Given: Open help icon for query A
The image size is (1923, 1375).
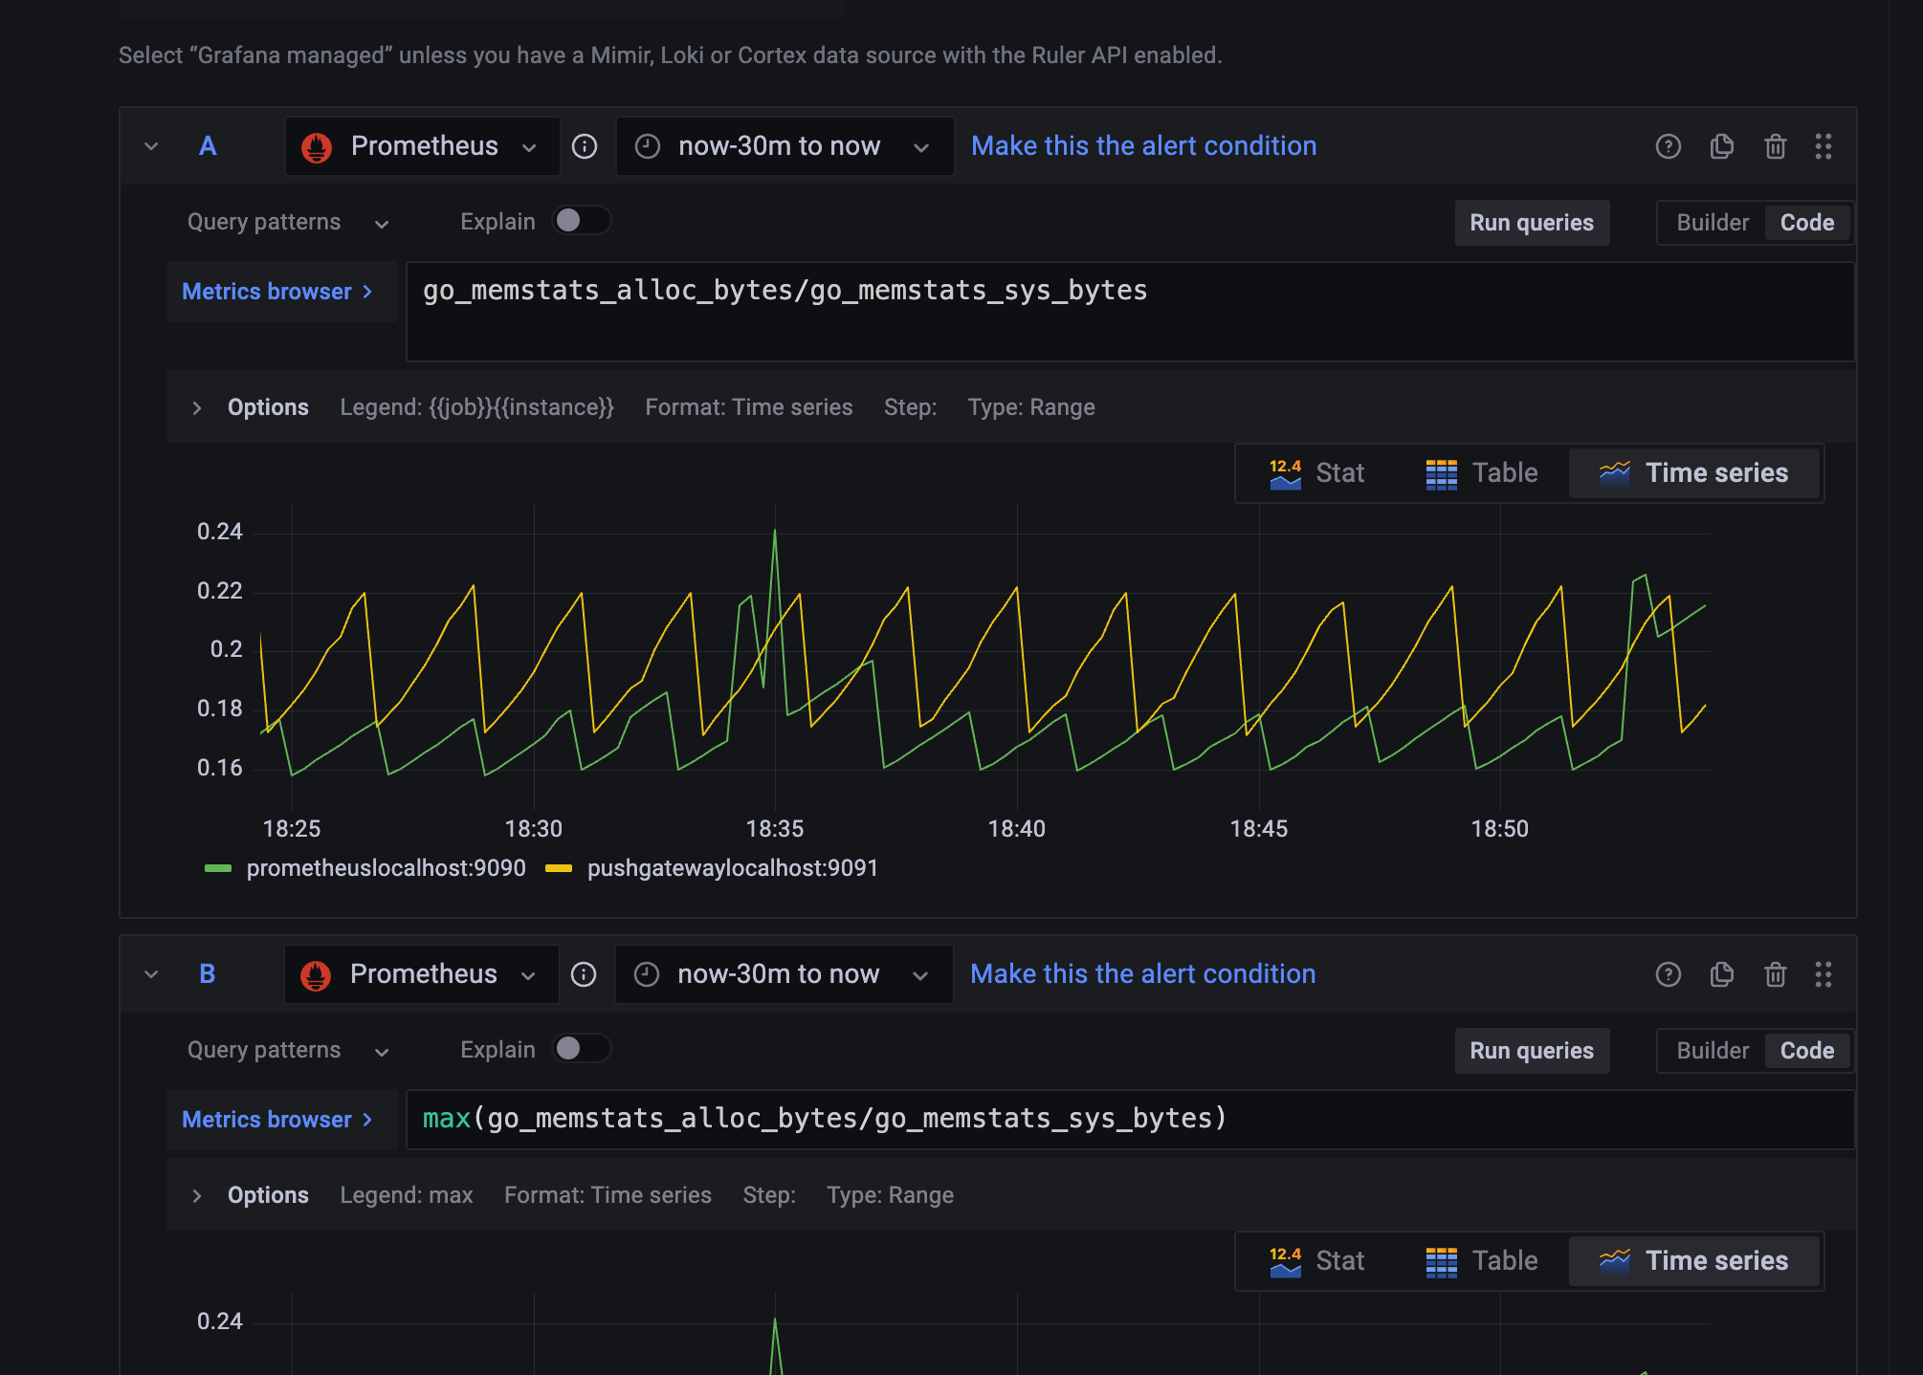Looking at the screenshot, I should coord(1669,146).
